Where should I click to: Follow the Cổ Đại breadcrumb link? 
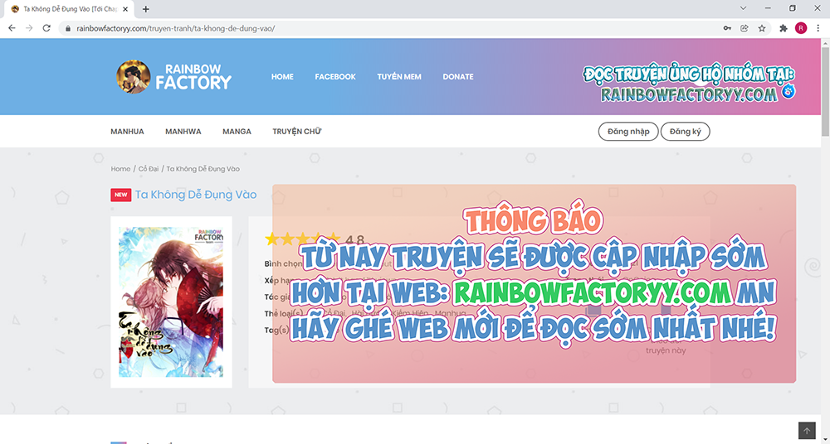[149, 169]
